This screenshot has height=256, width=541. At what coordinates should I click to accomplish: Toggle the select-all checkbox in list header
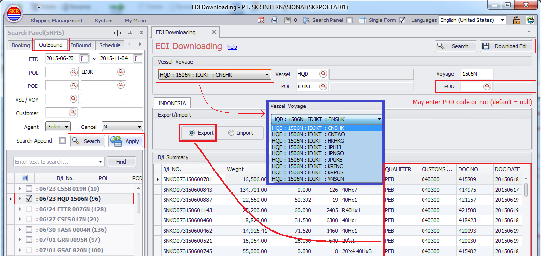pyautogui.click(x=24, y=178)
